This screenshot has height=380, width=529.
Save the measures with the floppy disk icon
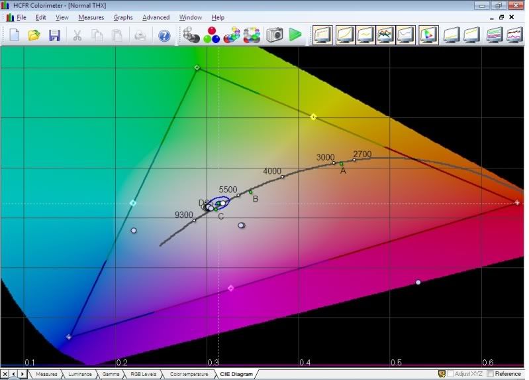54,35
